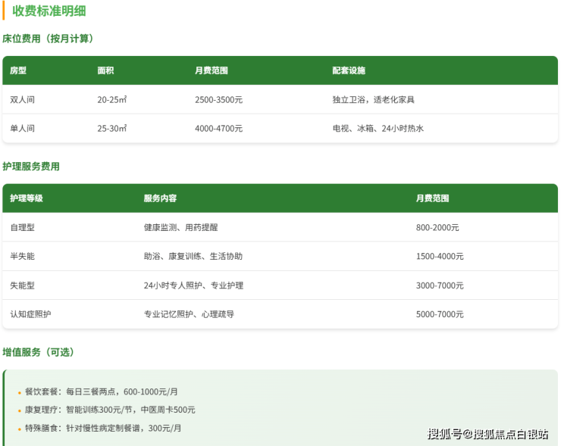Viewport: 561px width, 446px height.
Task: Select the 房型 column header
Action: point(18,70)
